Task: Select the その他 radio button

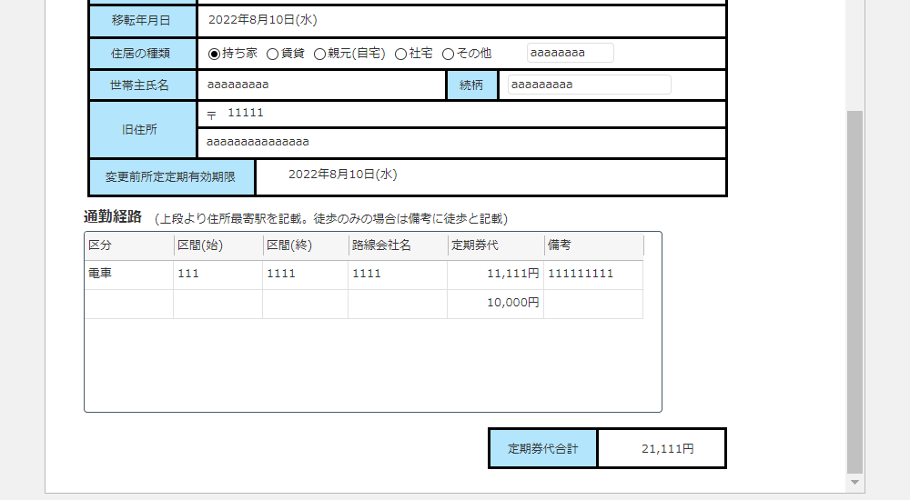Action: pos(448,54)
